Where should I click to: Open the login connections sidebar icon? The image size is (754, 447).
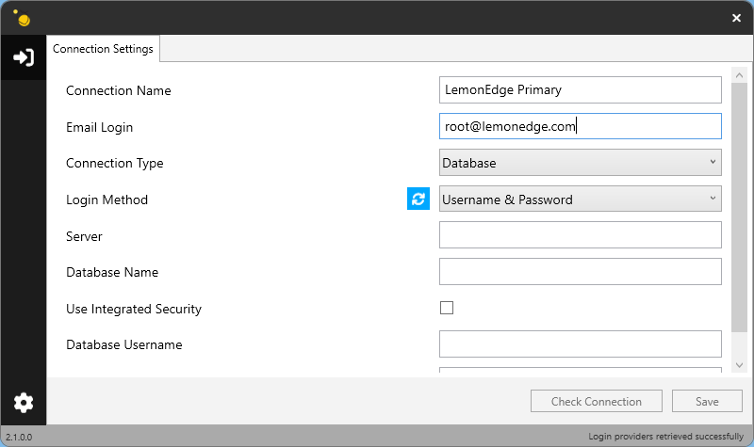tap(23, 57)
